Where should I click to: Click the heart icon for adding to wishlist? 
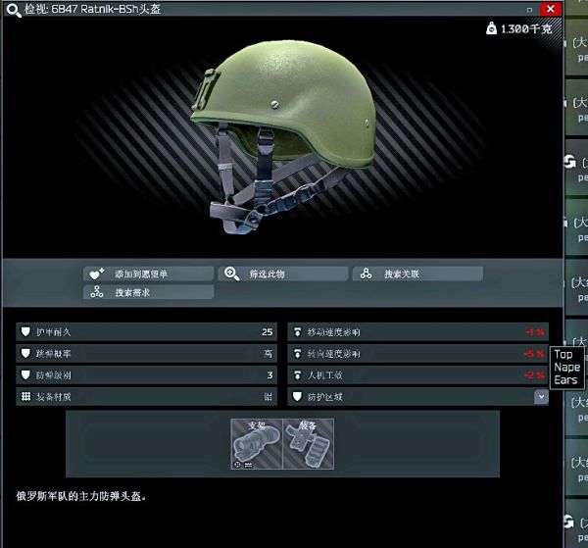[95, 274]
